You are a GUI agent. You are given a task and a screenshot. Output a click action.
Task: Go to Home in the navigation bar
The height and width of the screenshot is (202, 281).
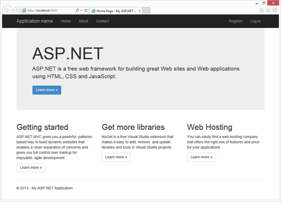66,21
